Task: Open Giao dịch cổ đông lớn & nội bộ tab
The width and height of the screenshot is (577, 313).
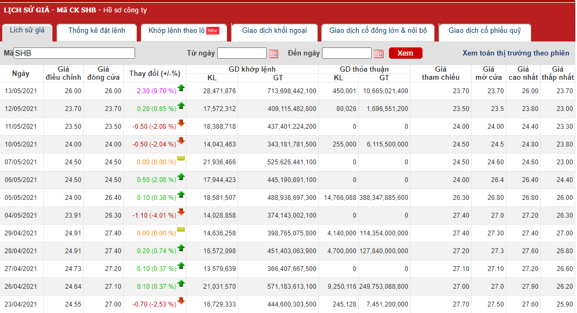Action: pos(378,31)
